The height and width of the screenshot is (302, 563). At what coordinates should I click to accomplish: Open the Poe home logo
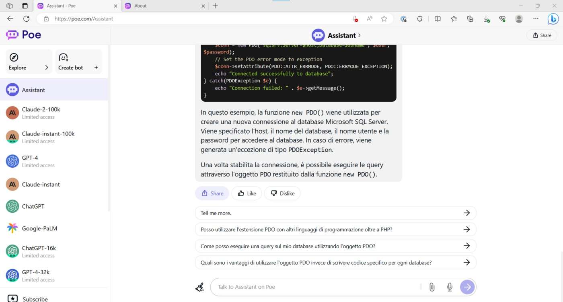tap(24, 35)
